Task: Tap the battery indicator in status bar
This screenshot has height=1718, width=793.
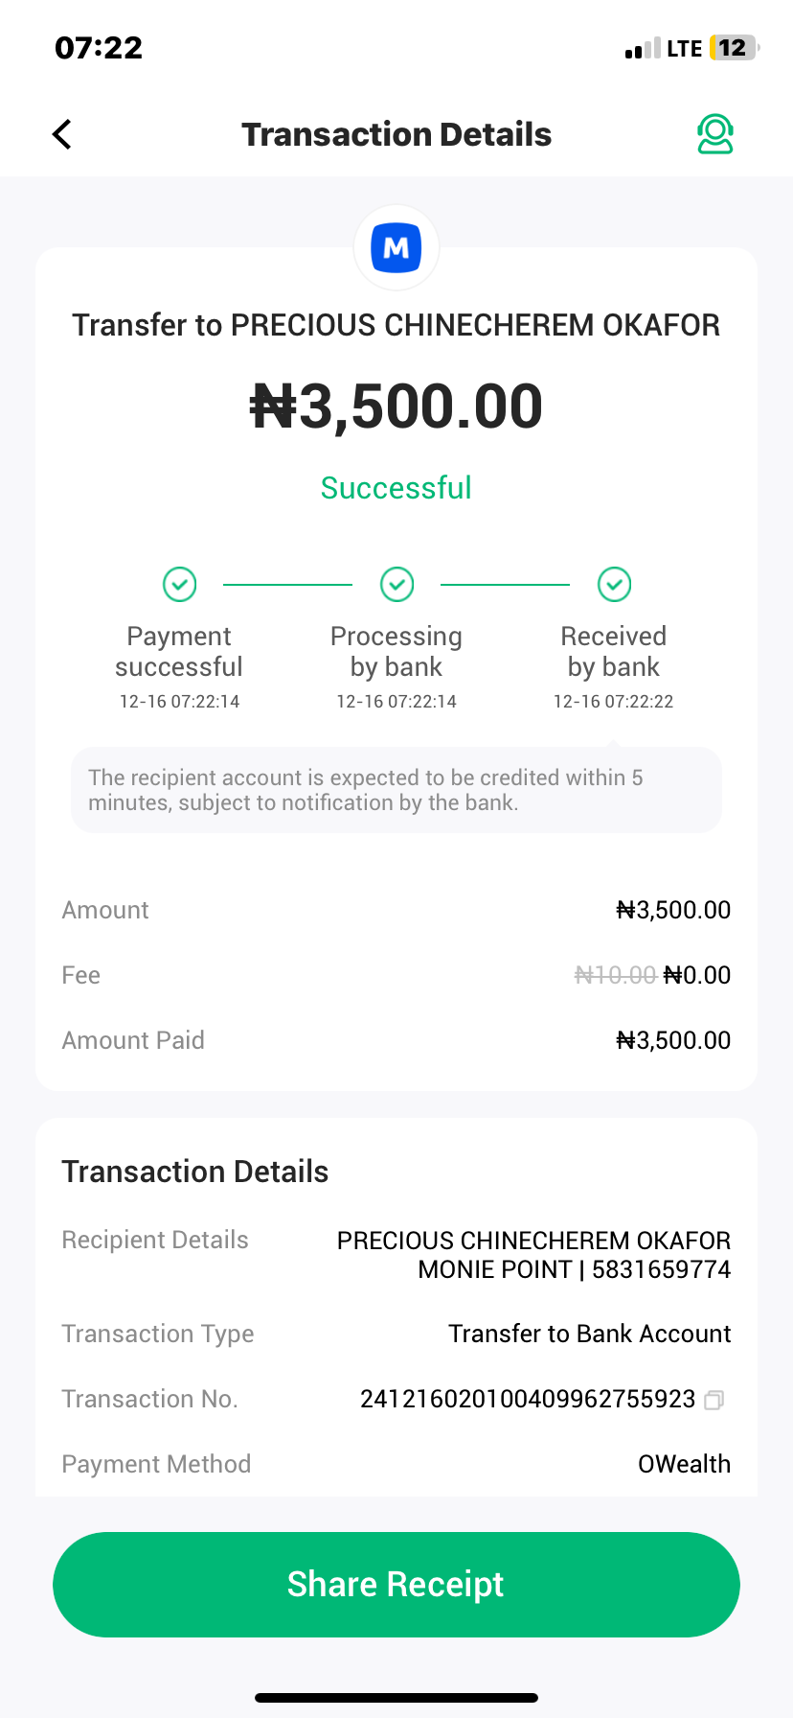Action: click(x=733, y=48)
